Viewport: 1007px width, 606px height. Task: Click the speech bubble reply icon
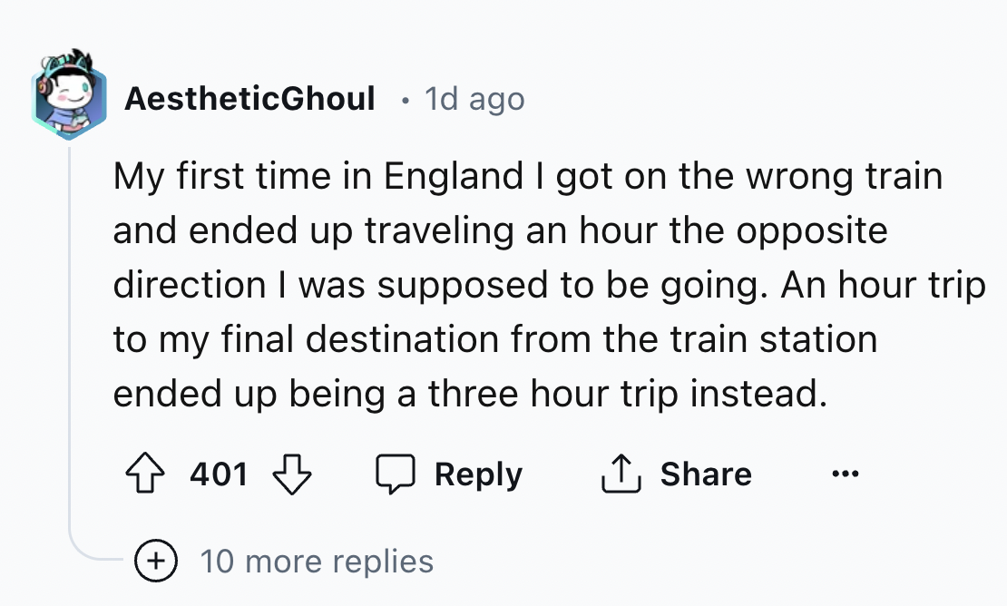pos(394,474)
